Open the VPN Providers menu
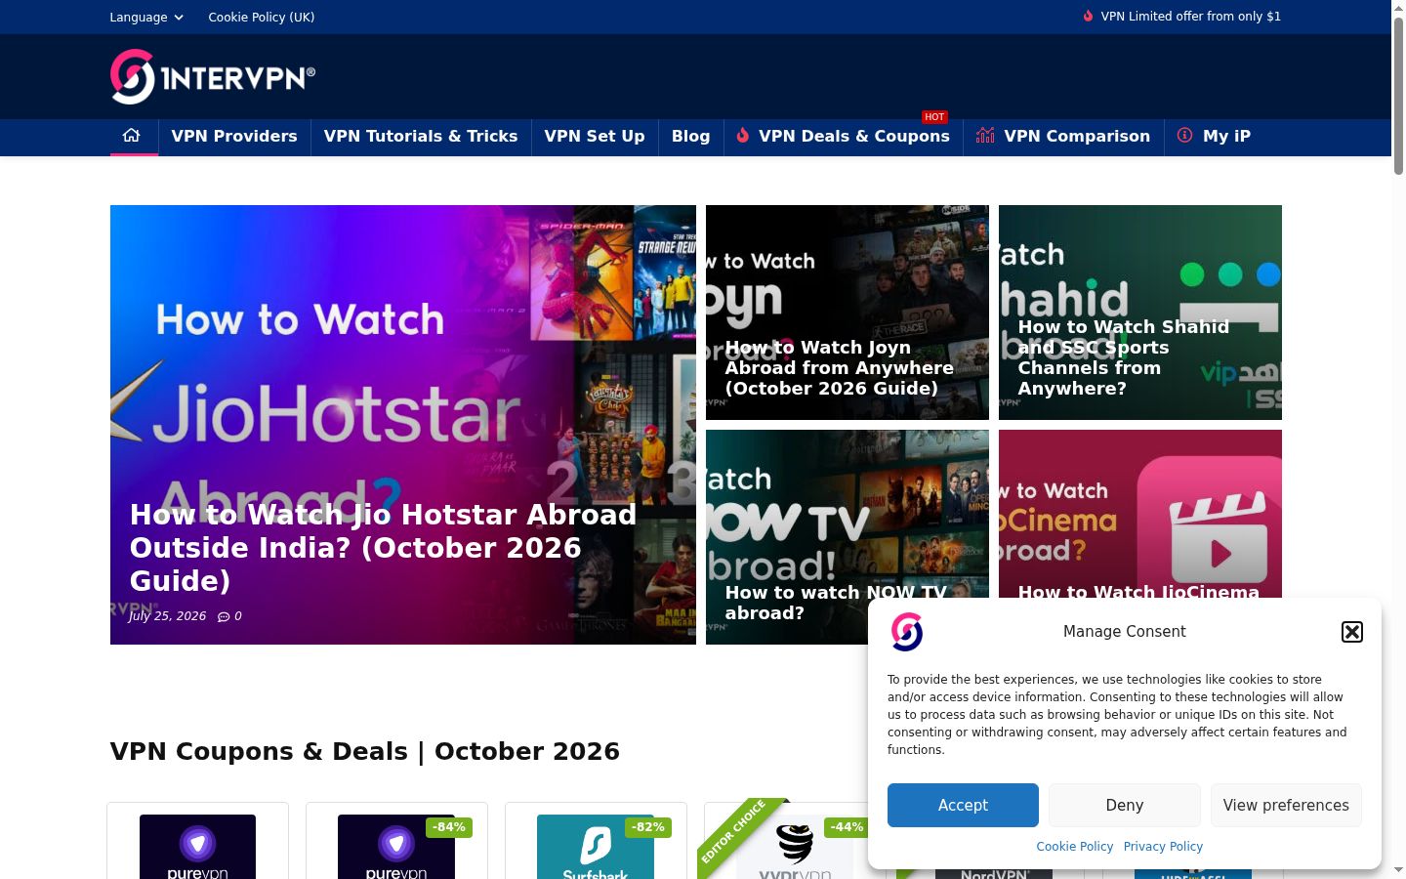The width and height of the screenshot is (1406, 879). pyautogui.click(x=234, y=136)
